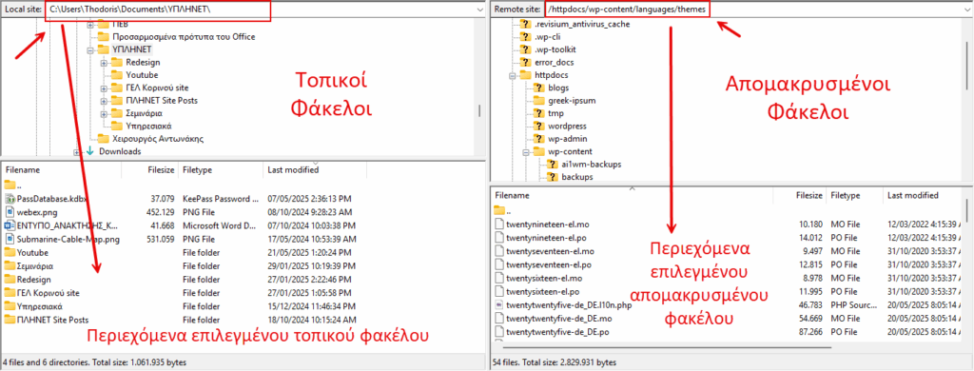The width and height of the screenshot is (974, 371).
Task: Click the tmp unknown-folder icon in remote tree
Action: 538,114
